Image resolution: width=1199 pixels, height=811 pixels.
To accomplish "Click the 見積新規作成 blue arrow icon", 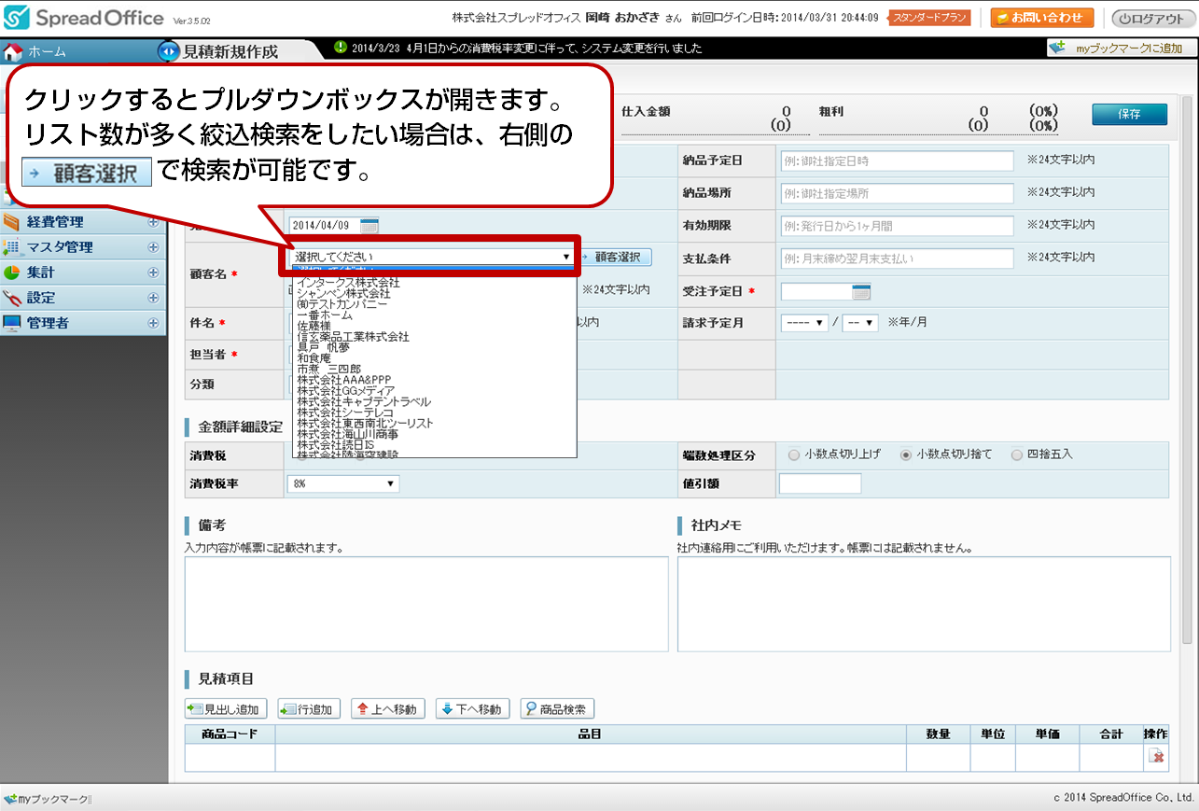I will (x=169, y=51).
